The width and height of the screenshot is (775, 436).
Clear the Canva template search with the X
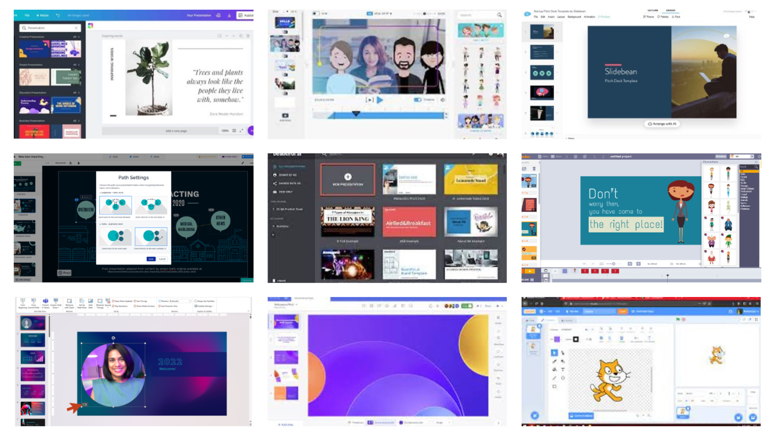tap(76, 28)
